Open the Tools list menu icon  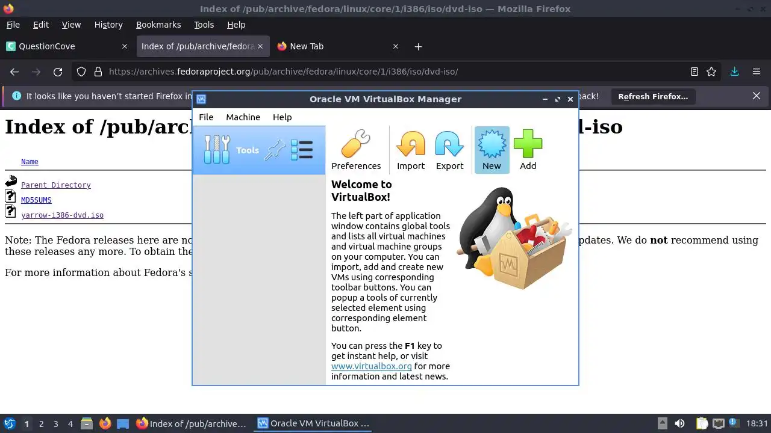[302, 150]
